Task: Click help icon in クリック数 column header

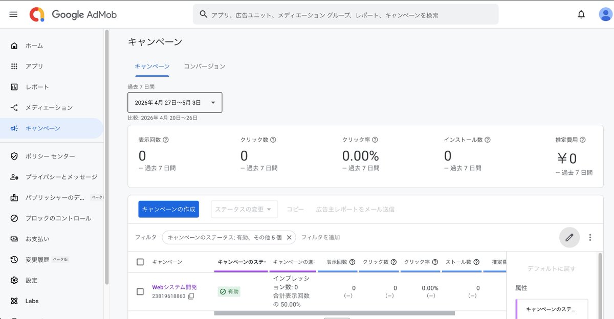Action: click(393, 262)
